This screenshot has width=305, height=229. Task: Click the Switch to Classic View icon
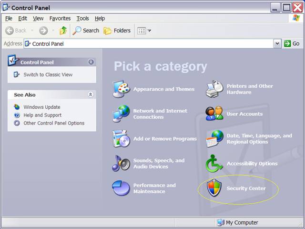pyautogui.click(x=17, y=74)
